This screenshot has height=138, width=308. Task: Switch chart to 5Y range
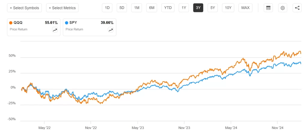pyautogui.click(x=213, y=8)
